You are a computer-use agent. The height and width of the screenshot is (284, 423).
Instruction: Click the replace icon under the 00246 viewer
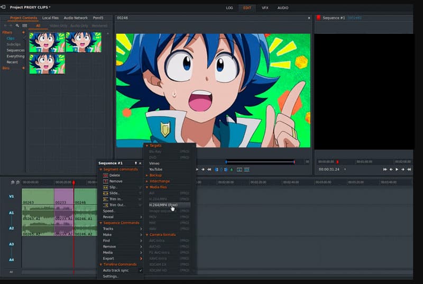click(240, 169)
